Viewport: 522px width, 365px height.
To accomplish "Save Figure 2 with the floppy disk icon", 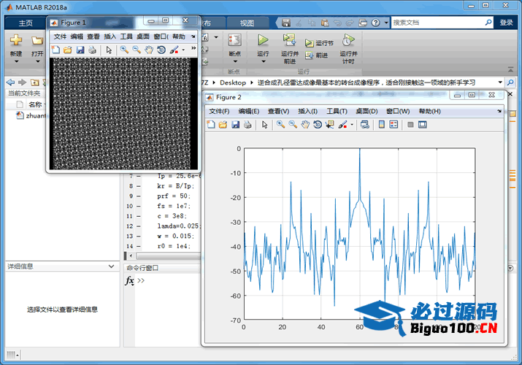I will point(236,125).
